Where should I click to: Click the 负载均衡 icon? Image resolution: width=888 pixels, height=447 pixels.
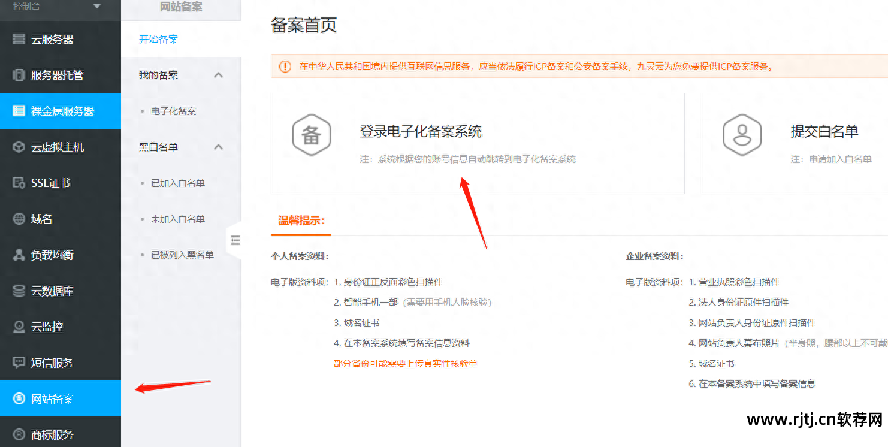tap(19, 255)
